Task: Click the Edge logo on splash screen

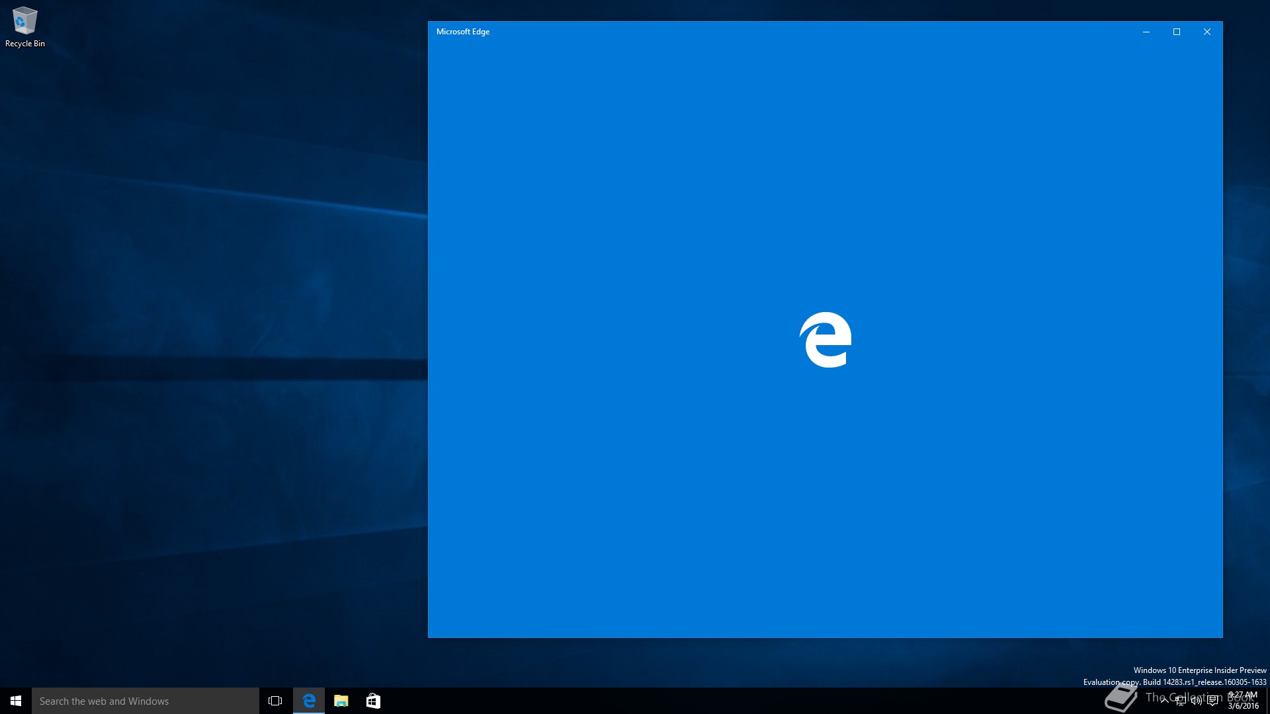Action: (x=825, y=340)
